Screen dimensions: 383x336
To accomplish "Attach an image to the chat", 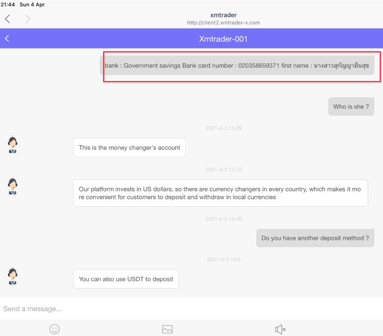I will tap(167, 329).
